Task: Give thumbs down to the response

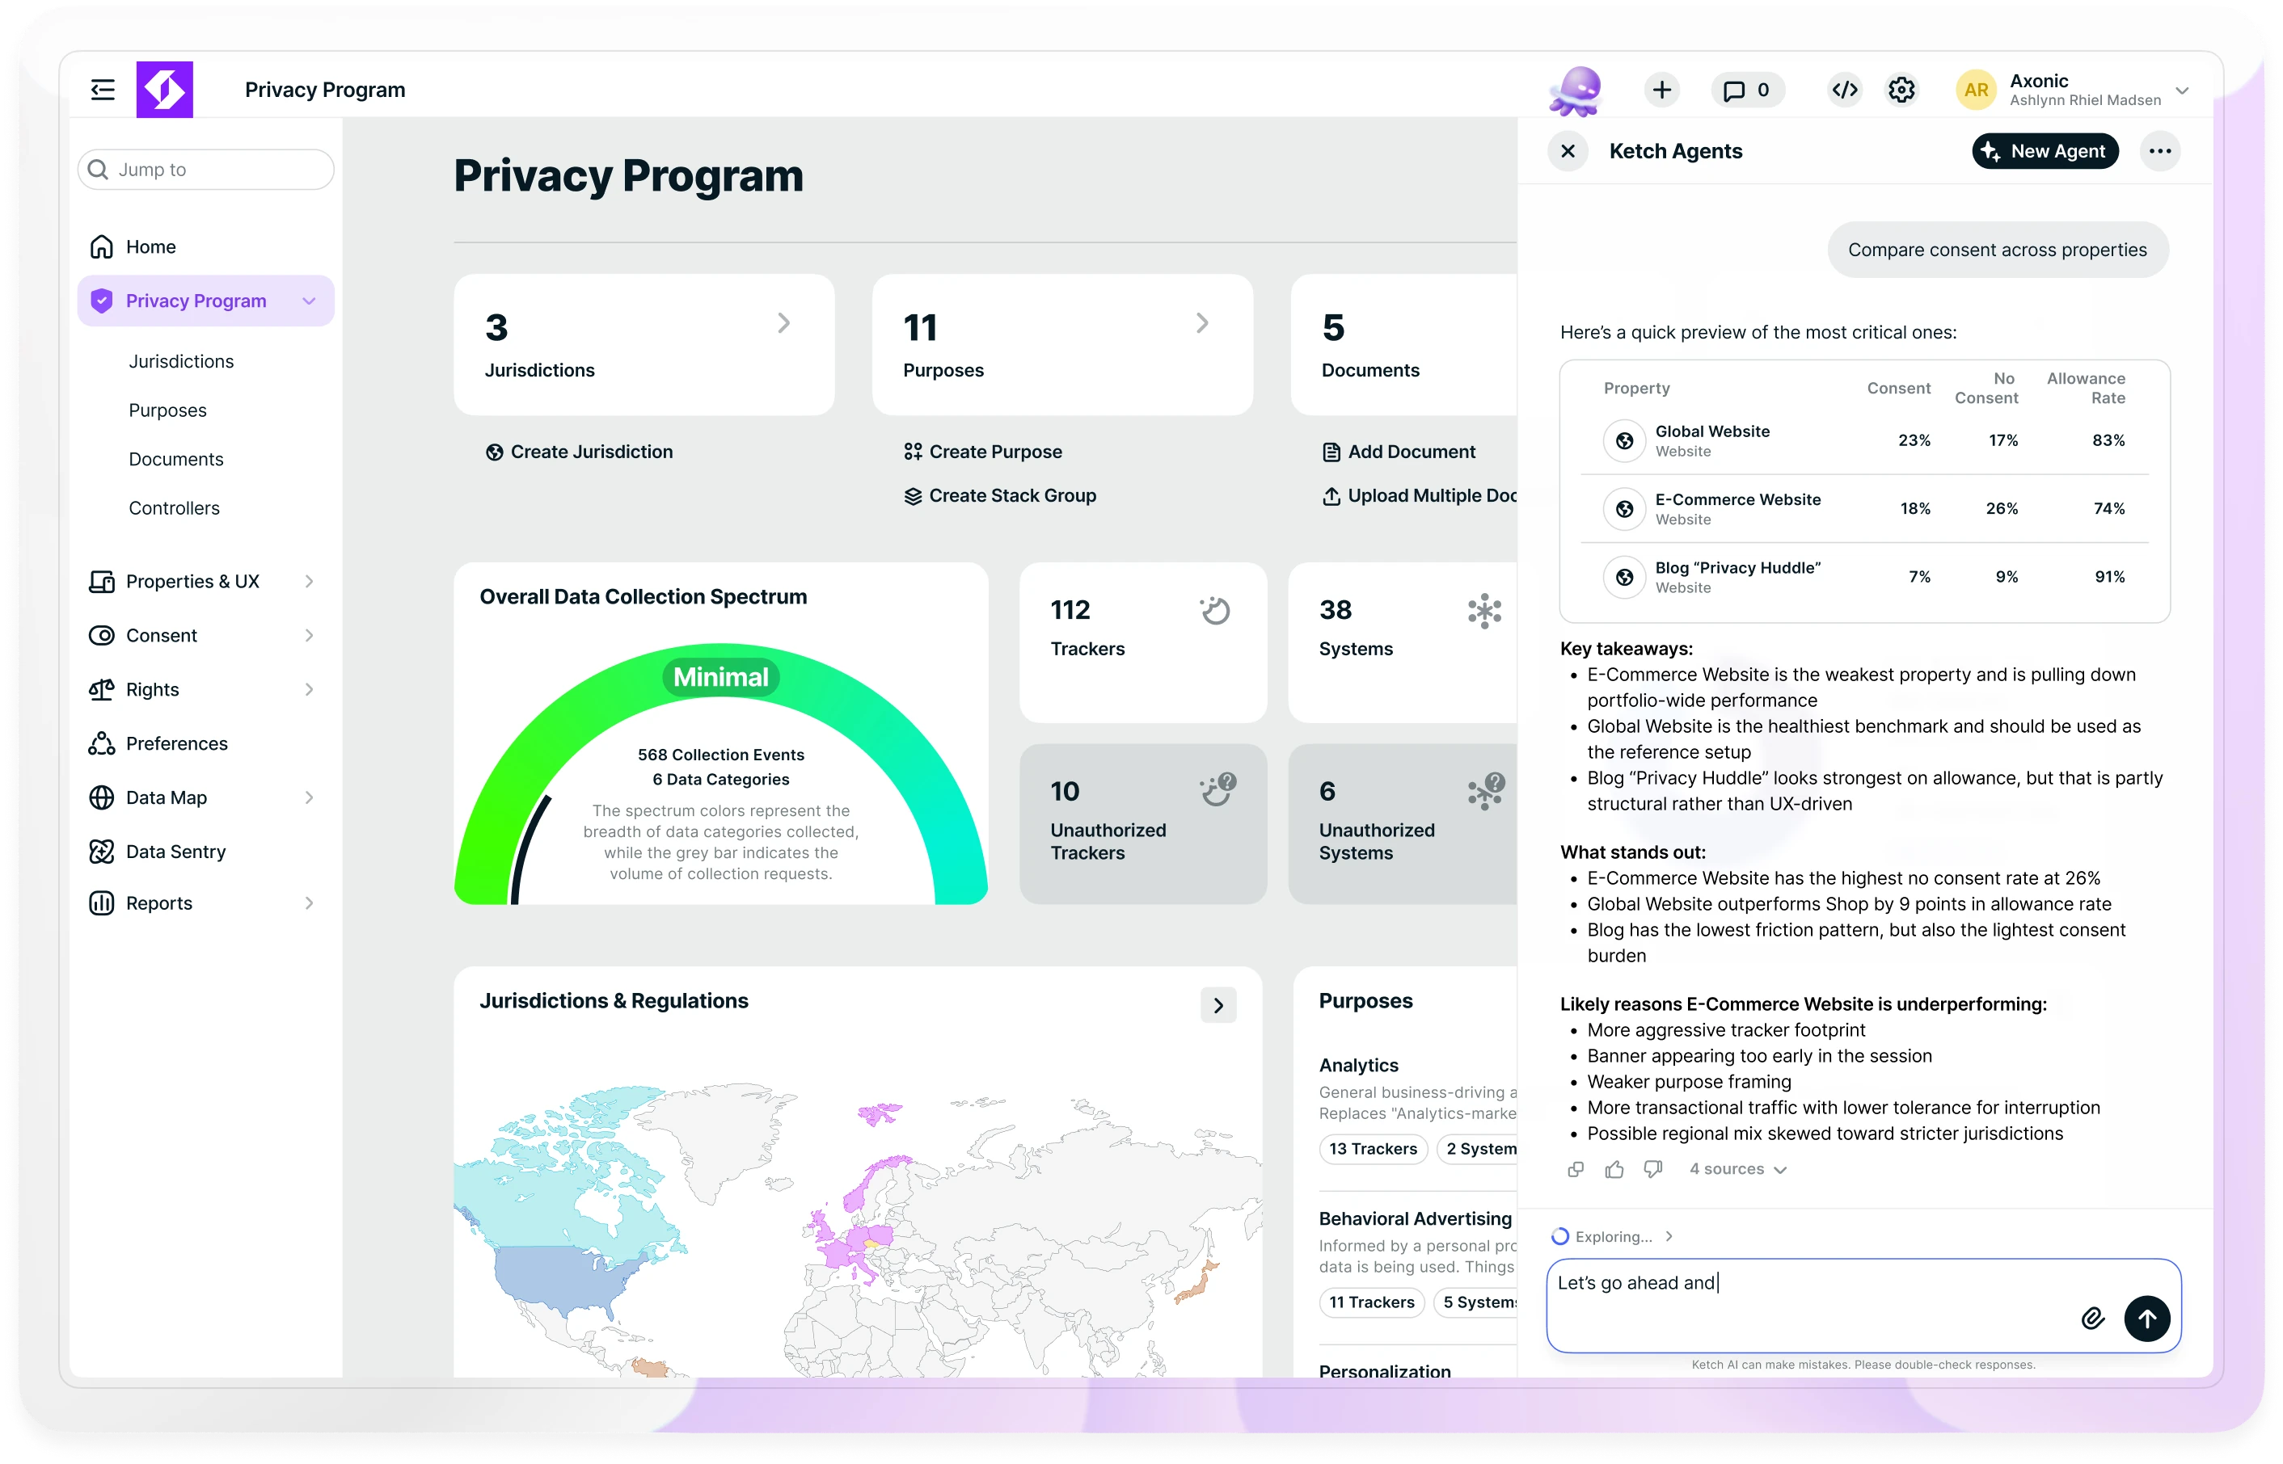Action: [x=1653, y=1169]
